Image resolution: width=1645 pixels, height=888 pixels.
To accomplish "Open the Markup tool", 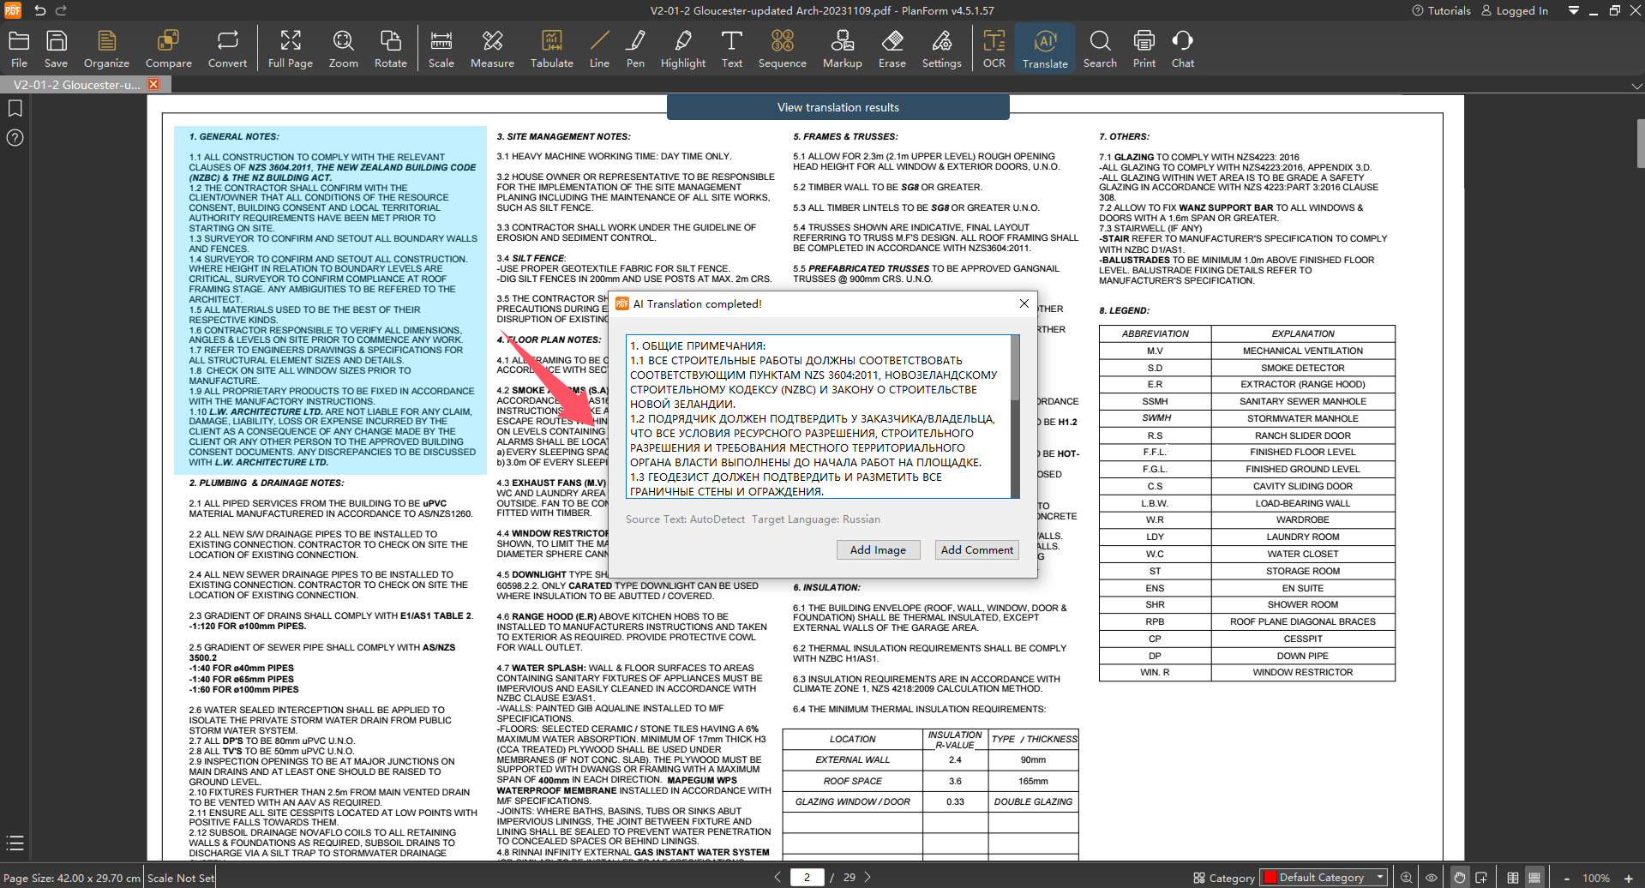I will 843,49.
